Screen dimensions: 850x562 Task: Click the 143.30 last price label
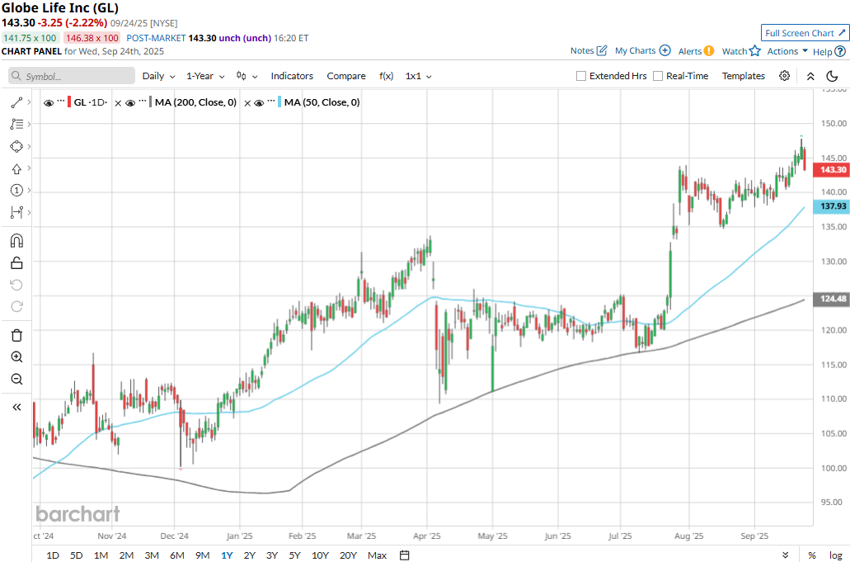click(832, 170)
